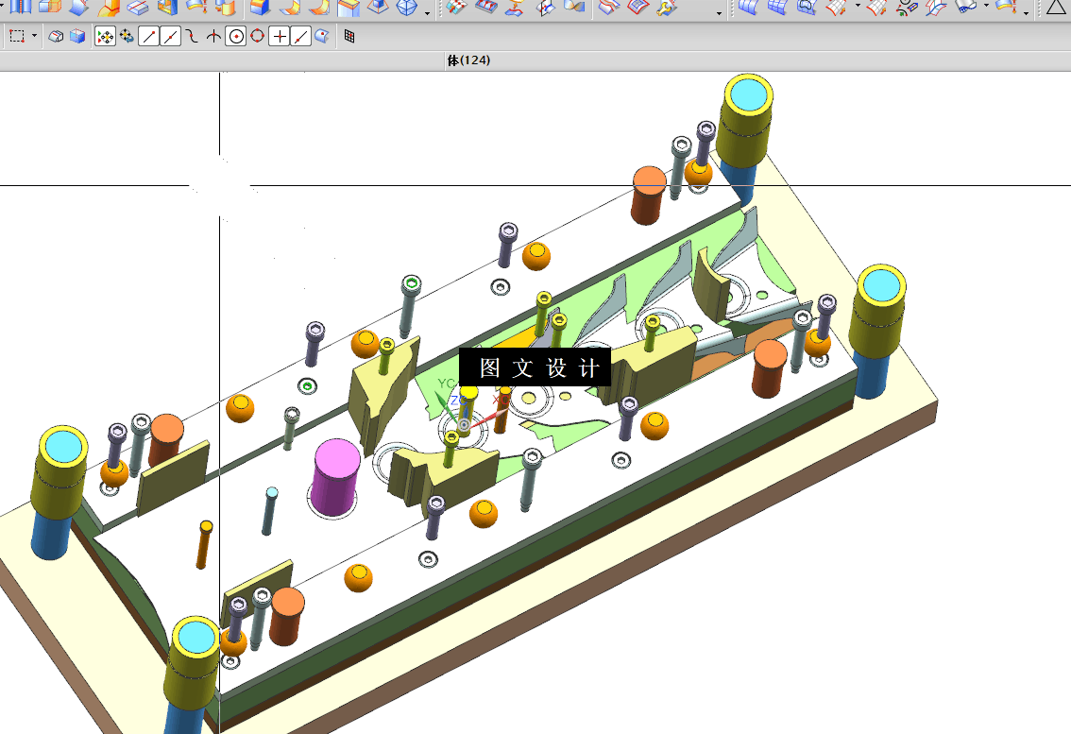Open the rectangle selection method tool
This screenshot has width=1071, height=734.
tap(17, 36)
